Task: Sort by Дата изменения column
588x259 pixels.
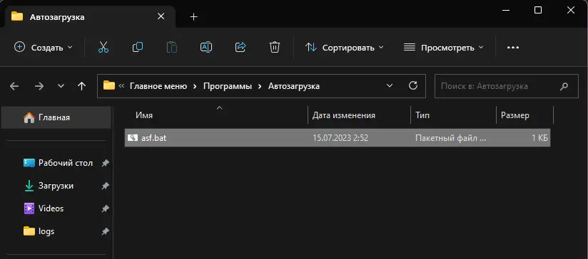Action: (x=344, y=115)
